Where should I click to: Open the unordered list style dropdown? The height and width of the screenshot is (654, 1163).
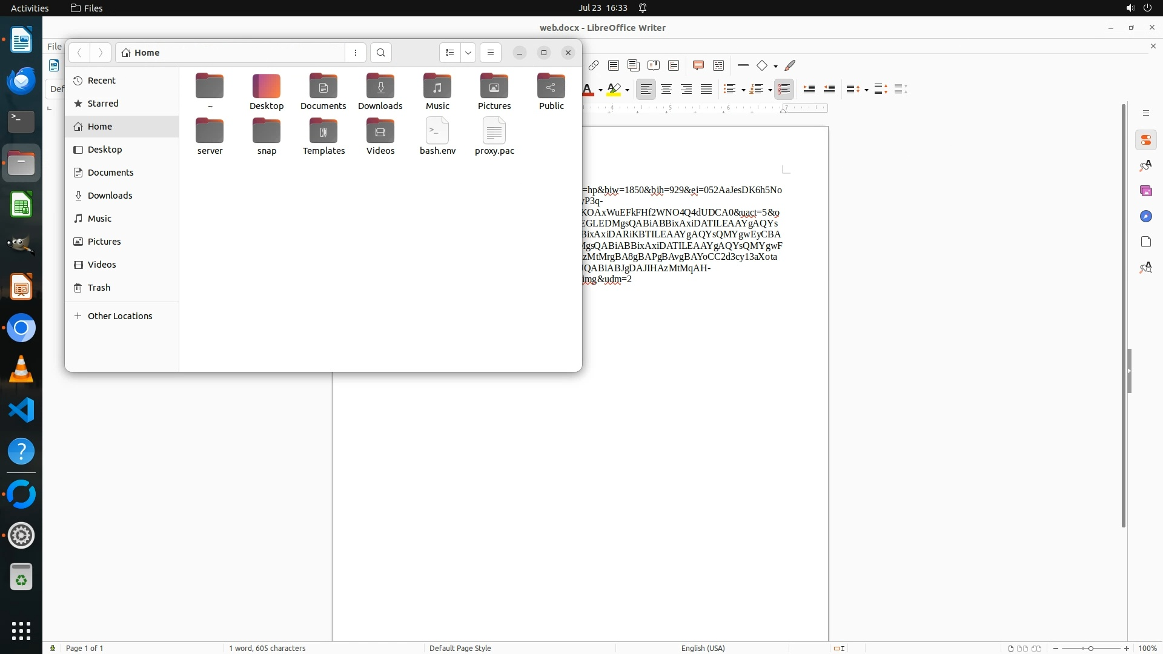pyautogui.click(x=743, y=90)
